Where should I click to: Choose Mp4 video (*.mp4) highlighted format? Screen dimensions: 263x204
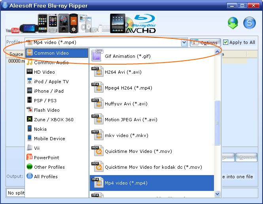152,183
